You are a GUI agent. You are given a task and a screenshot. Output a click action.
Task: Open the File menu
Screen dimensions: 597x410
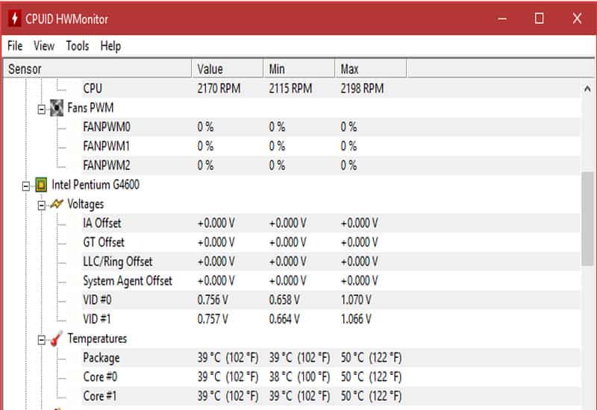15,46
